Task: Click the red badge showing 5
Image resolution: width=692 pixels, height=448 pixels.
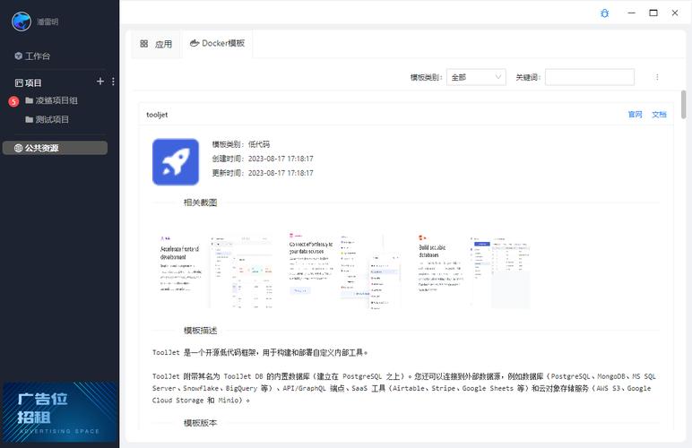Action: click(13, 102)
